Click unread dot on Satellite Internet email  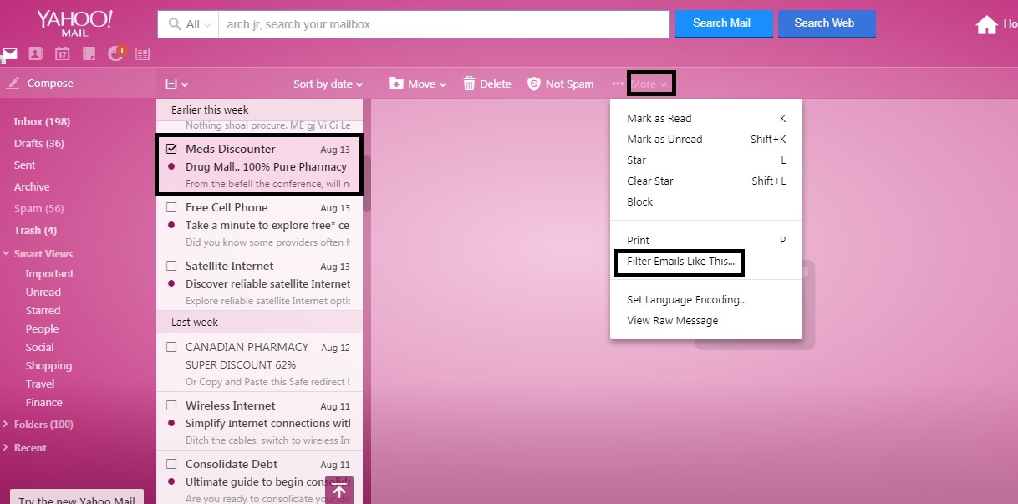point(171,283)
